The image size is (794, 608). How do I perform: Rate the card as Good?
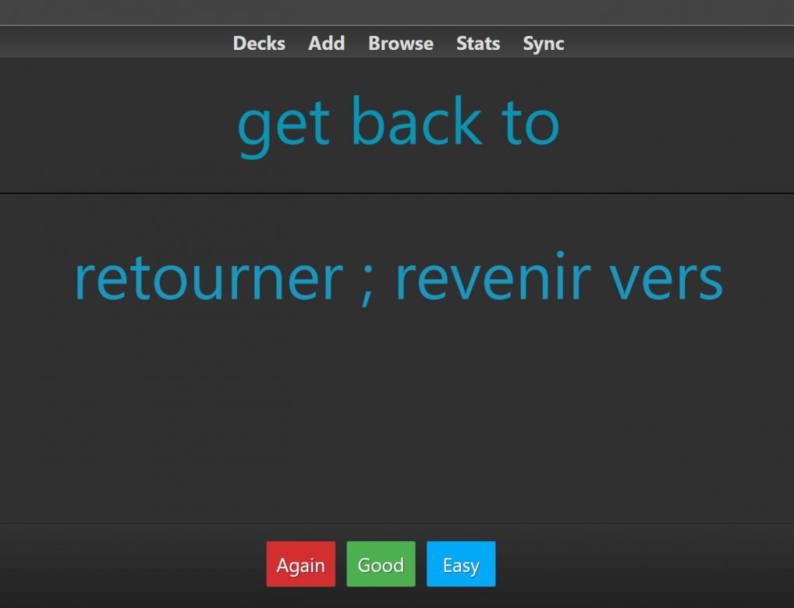[381, 564]
